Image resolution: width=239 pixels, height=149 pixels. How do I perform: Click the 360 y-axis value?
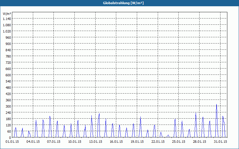(8, 100)
